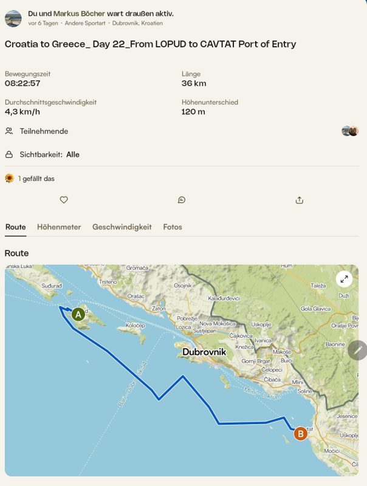
Task: Open comments via speech bubble icon
Action: (x=182, y=200)
